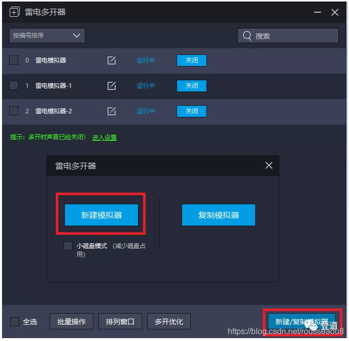Select the 雷电模拟器-1 name text
349x341 pixels.
[54, 86]
